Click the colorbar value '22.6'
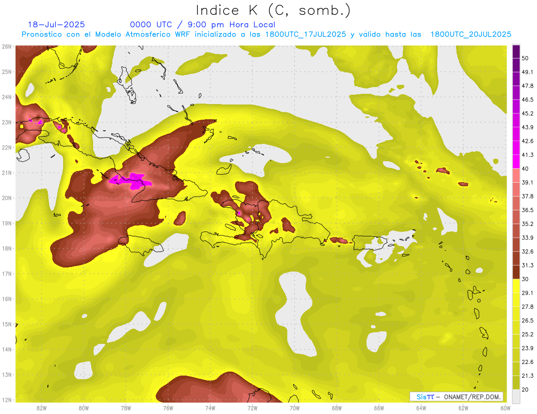 tap(527, 362)
